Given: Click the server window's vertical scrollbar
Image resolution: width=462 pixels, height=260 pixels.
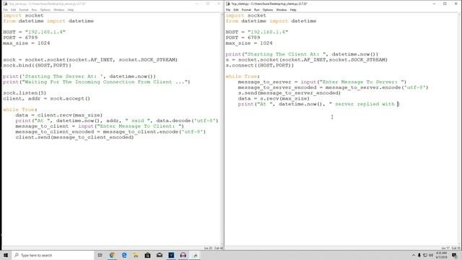Looking at the screenshot, I should click(222, 129).
